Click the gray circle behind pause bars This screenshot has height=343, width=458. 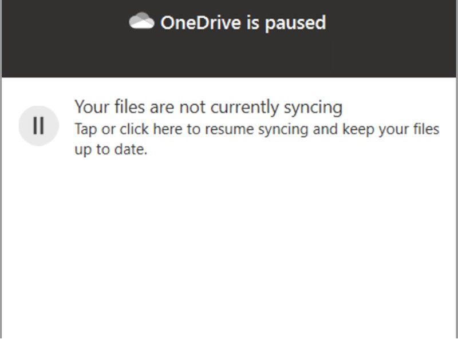pyautogui.click(x=39, y=126)
